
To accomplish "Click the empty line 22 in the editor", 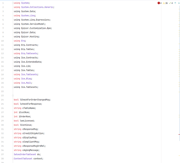I will pos(80,91).
